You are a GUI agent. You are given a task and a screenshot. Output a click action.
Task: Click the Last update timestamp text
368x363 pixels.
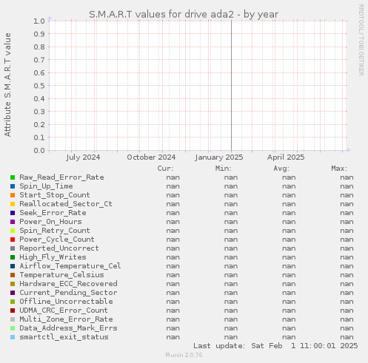275,346
